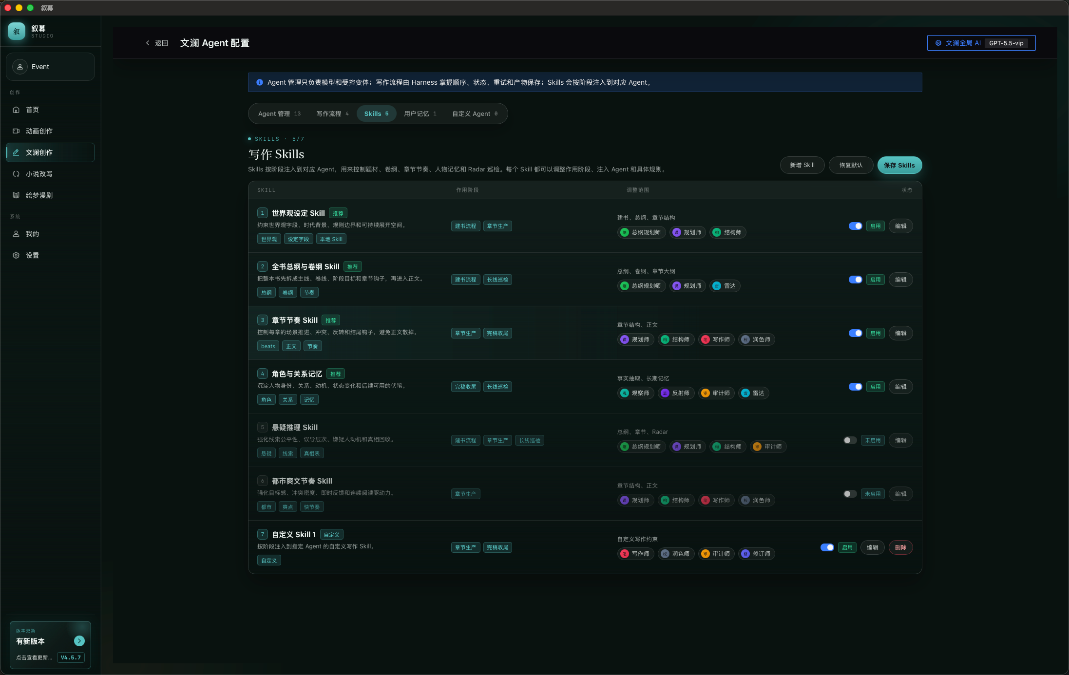Image resolution: width=1069 pixels, height=675 pixels.
Task: Click the 叙幕 Studio logo icon
Action: 17,32
